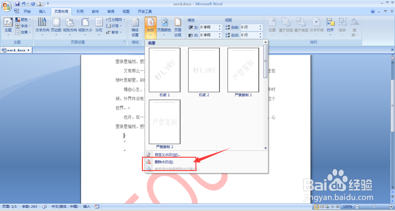Screen dimensions: 395x211
Task: Choose 纸张方向 page orientation
Action: click(x=70, y=27)
